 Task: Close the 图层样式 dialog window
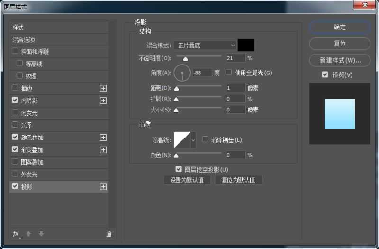(365, 5)
